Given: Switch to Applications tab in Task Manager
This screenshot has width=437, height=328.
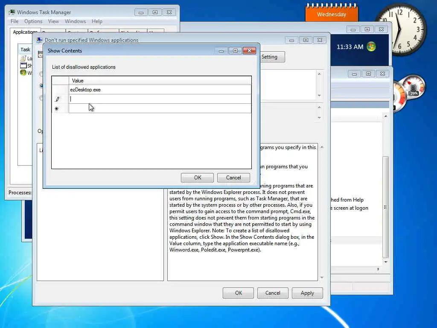Looking at the screenshot, I should (x=25, y=32).
